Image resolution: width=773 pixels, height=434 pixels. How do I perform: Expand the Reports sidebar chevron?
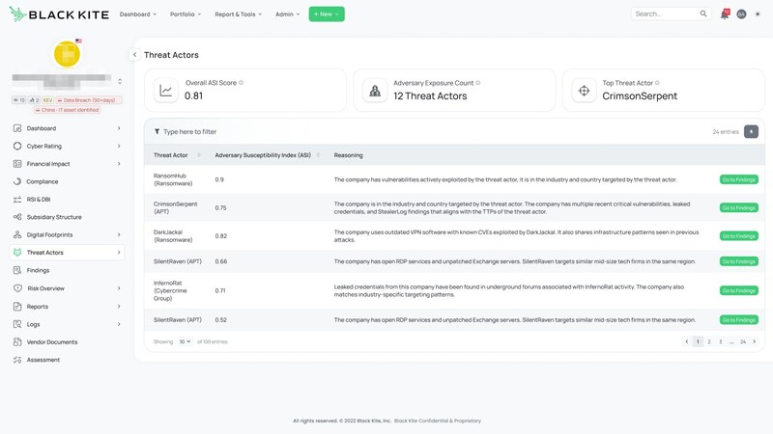pos(119,307)
